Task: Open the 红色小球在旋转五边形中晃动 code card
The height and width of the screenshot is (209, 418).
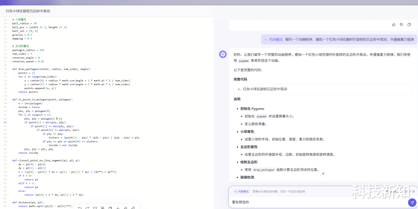Action: [323, 89]
